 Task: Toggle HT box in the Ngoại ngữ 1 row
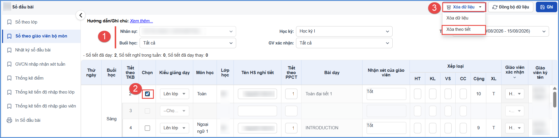[x=418, y=128]
